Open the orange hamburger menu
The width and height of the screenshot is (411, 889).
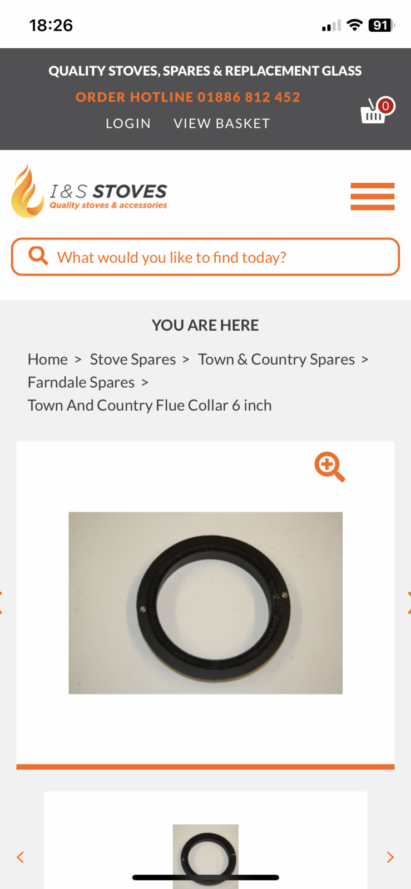coord(372,196)
